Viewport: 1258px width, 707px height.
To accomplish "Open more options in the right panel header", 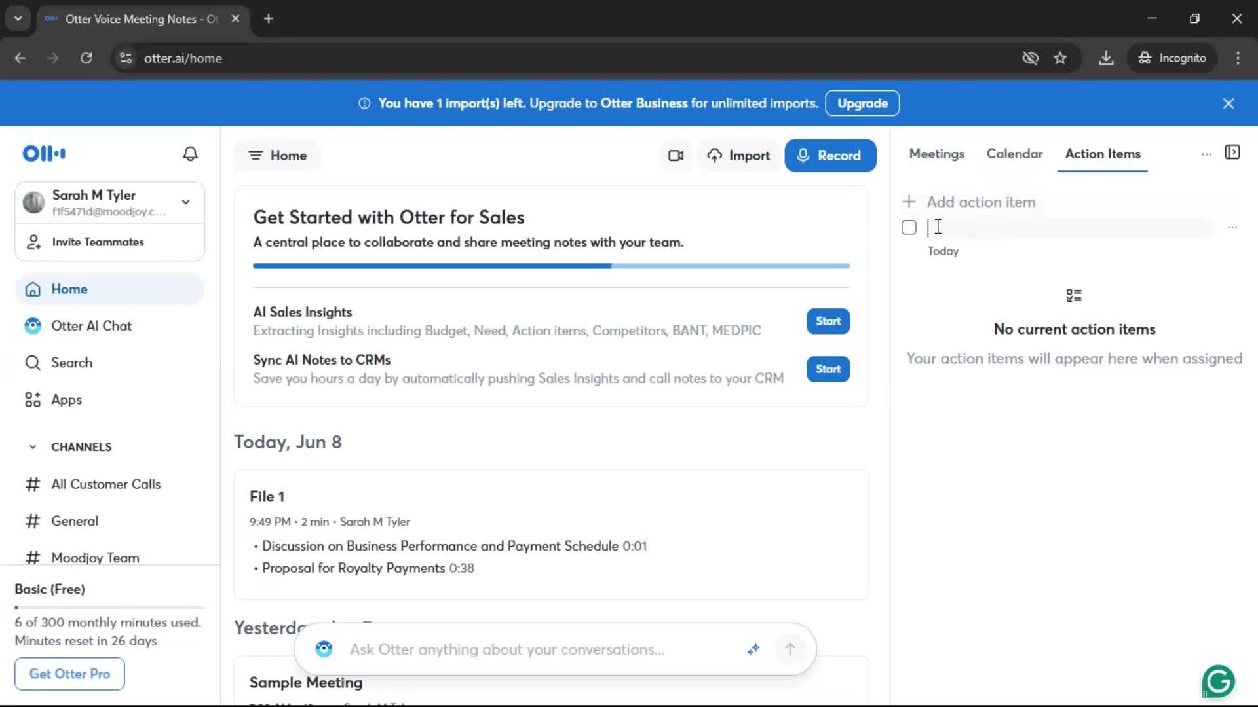I will (x=1206, y=154).
